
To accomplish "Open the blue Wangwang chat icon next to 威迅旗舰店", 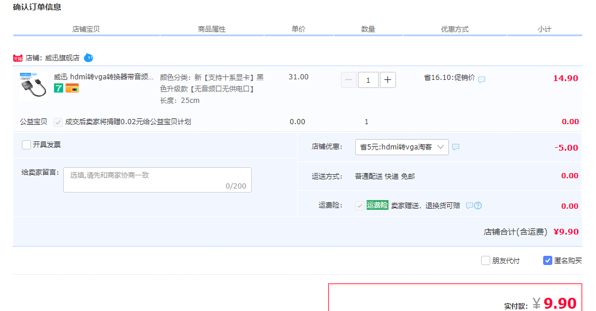I will click(x=89, y=58).
